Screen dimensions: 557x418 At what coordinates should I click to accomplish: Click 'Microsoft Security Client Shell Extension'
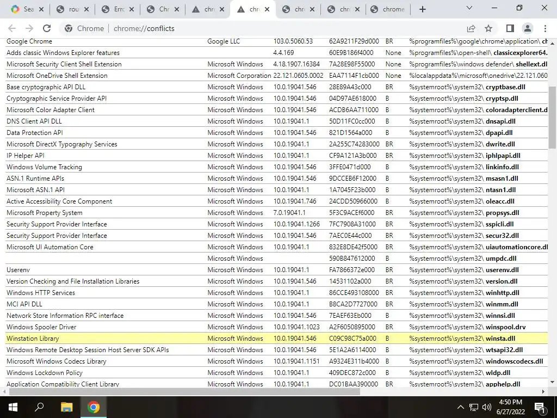point(64,64)
